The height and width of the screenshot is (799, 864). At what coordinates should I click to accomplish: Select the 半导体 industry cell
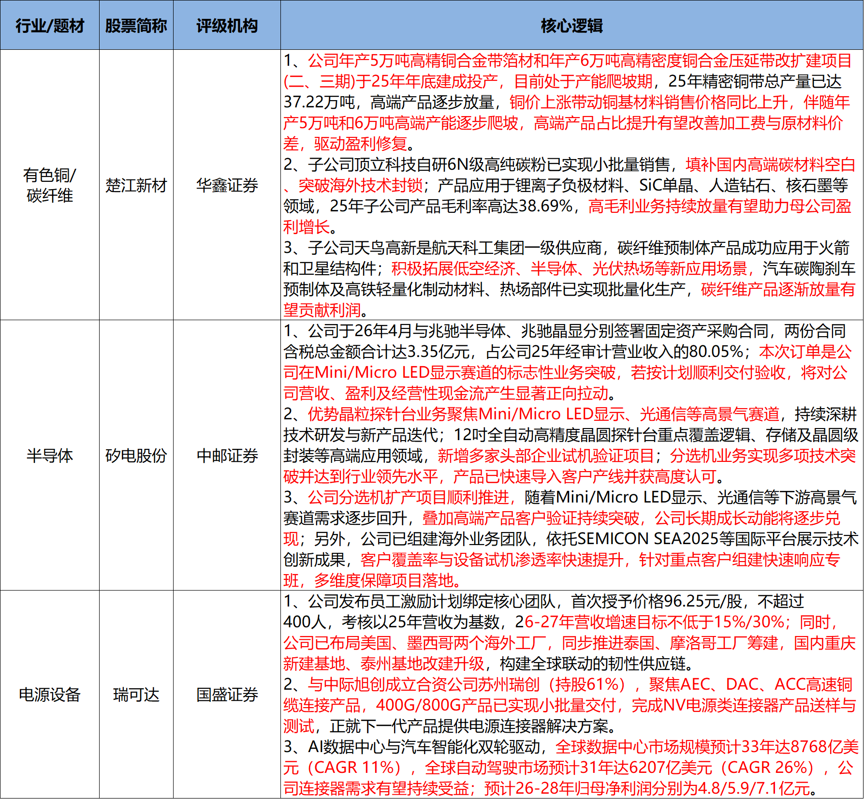pyautogui.click(x=50, y=455)
